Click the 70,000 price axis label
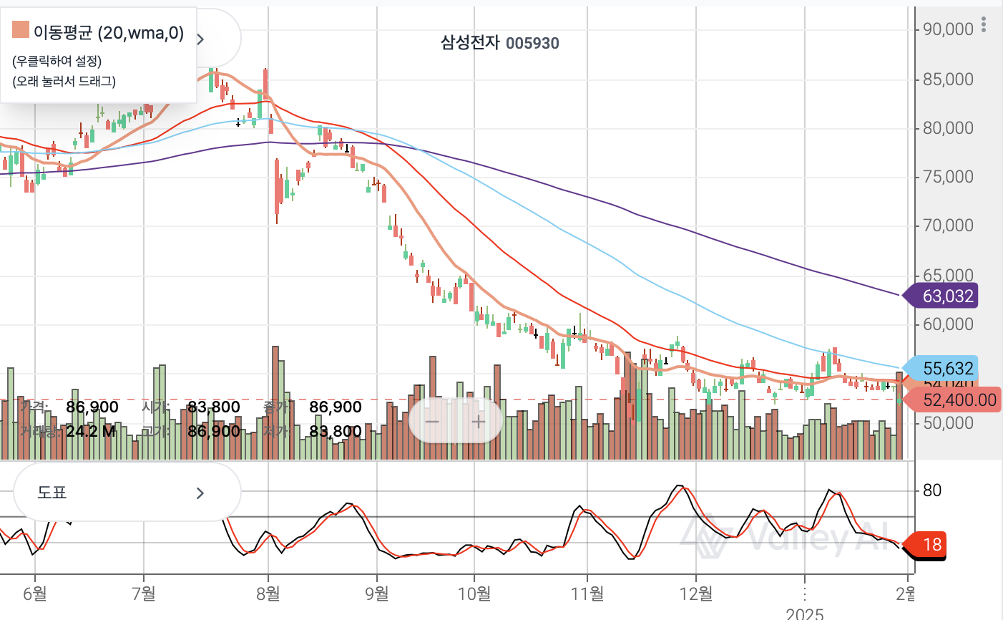 [948, 226]
